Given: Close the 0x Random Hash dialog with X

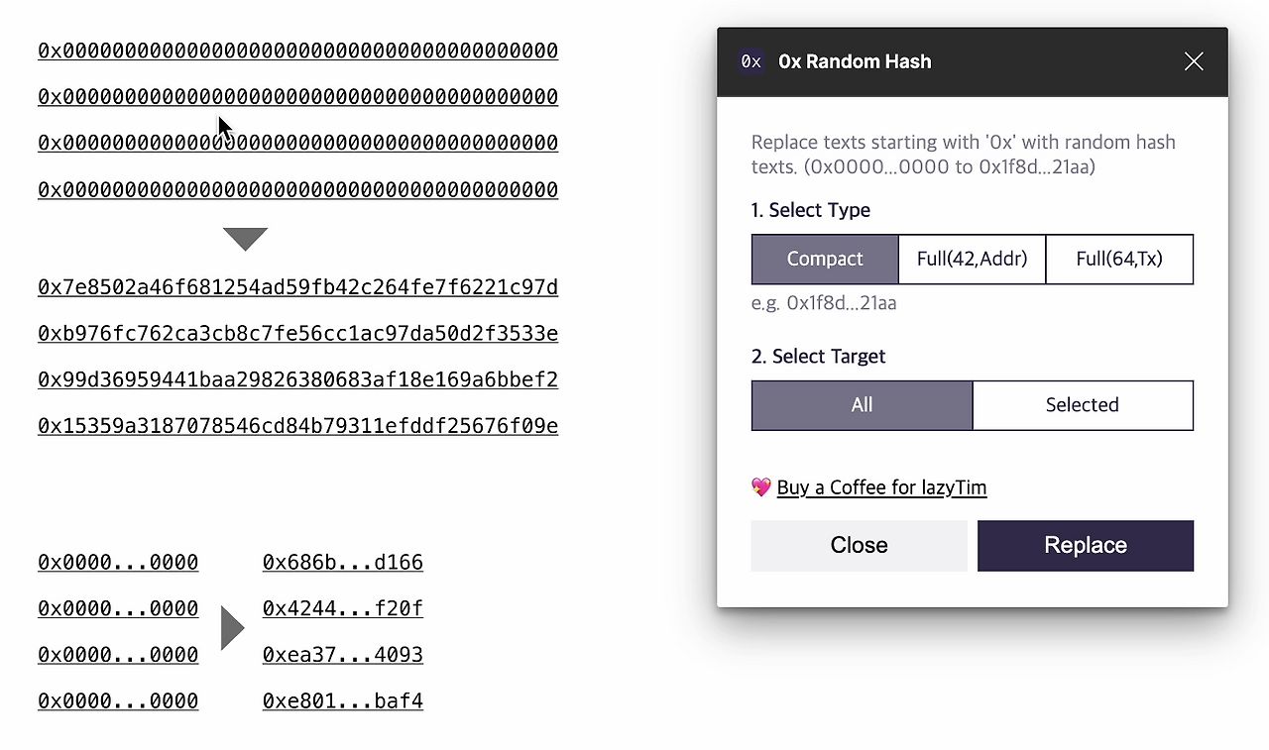Looking at the screenshot, I should 1194,61.
